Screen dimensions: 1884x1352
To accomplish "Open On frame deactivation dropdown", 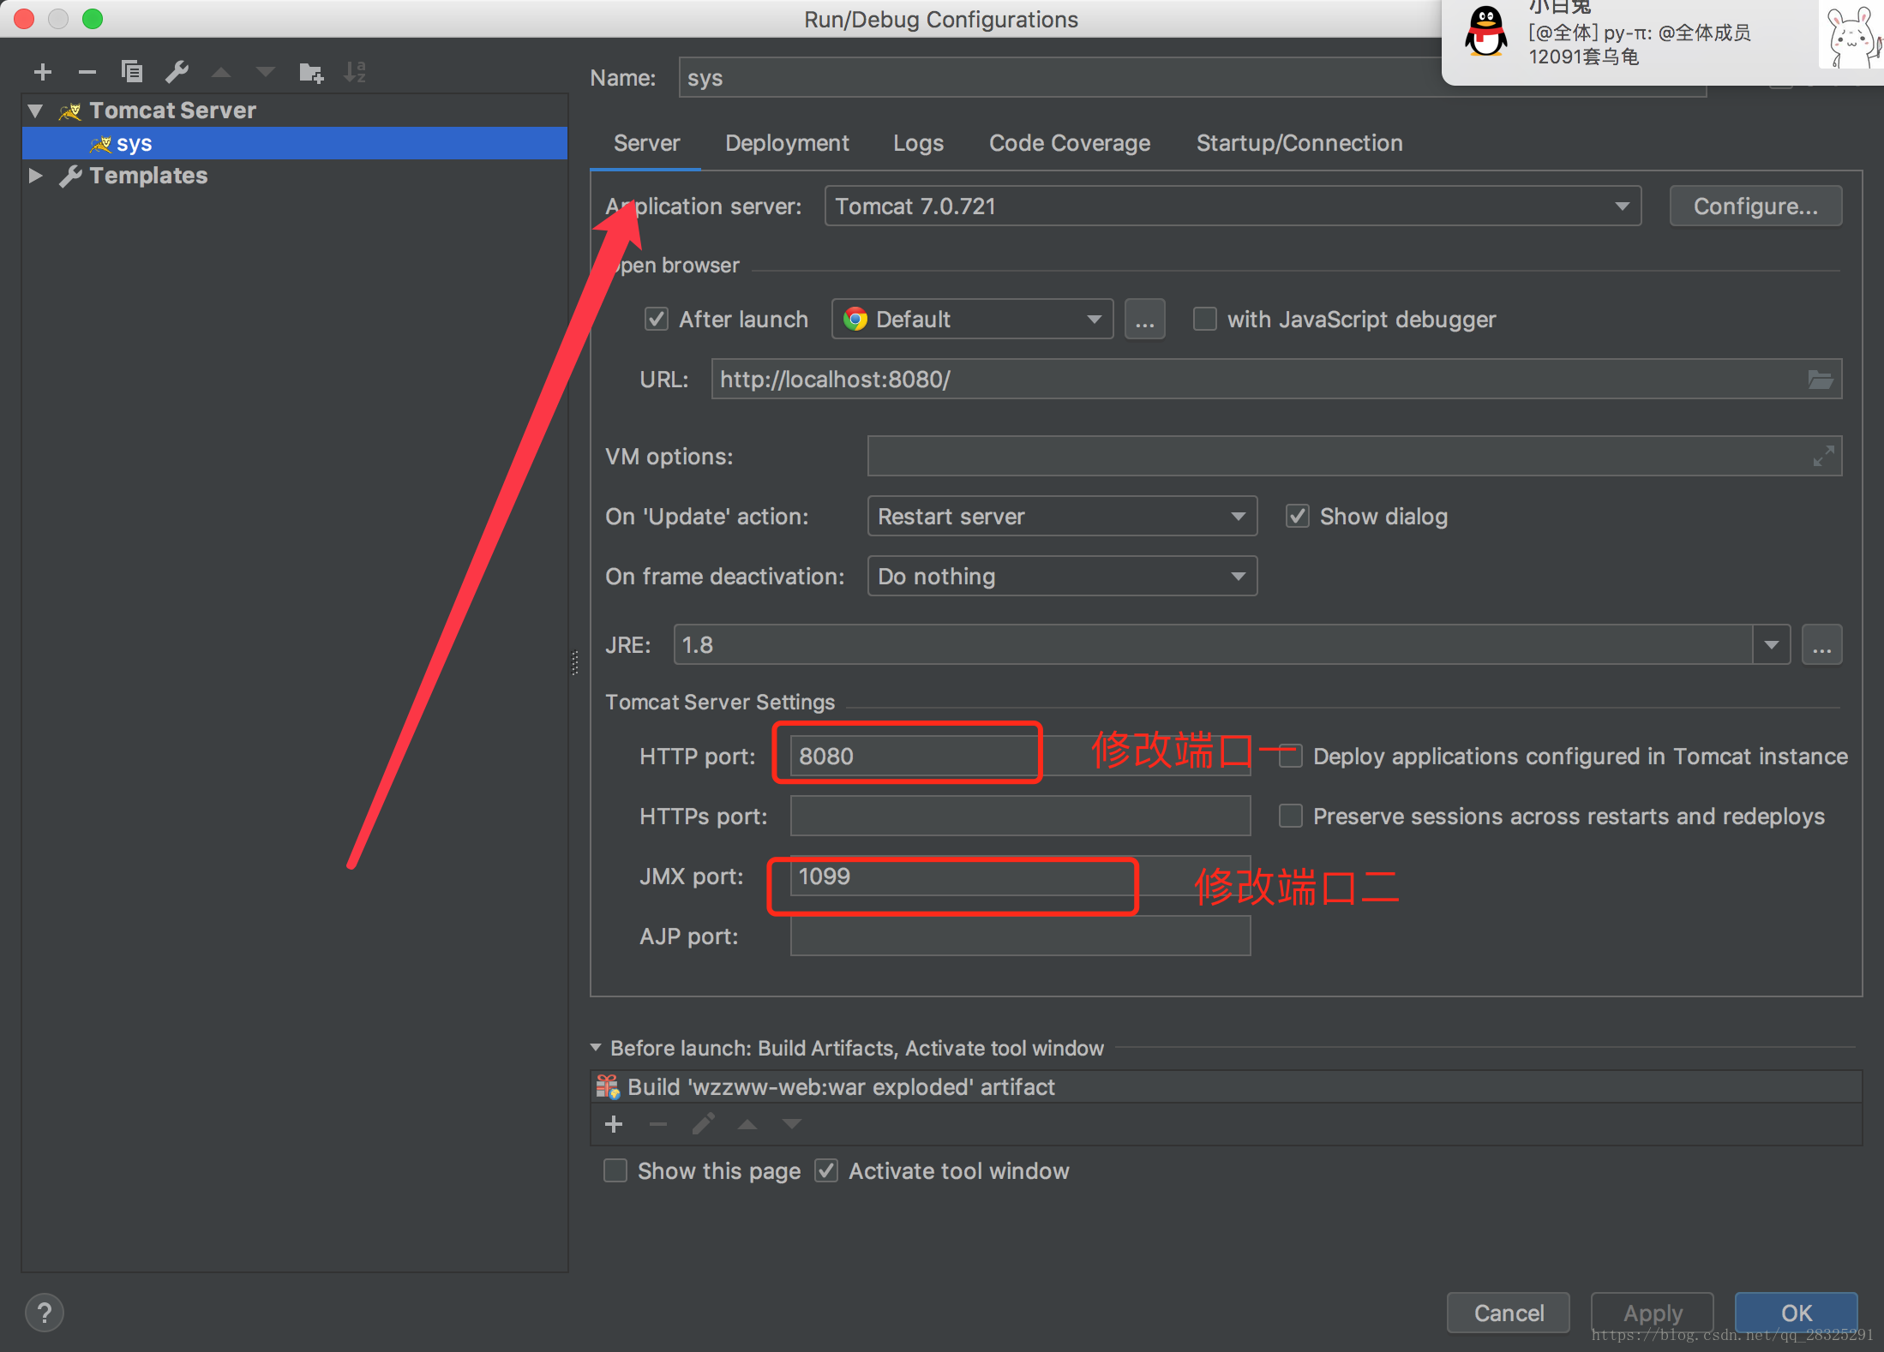I will [x=1062, y=577].
